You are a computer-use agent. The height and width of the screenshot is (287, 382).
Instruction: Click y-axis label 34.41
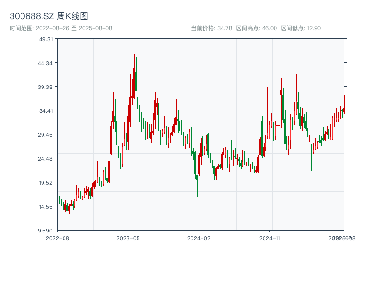[x=46, y=111]
